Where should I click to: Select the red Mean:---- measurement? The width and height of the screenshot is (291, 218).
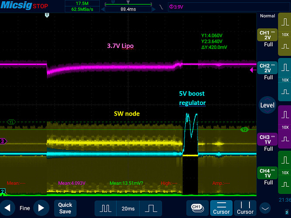(16, 183)
